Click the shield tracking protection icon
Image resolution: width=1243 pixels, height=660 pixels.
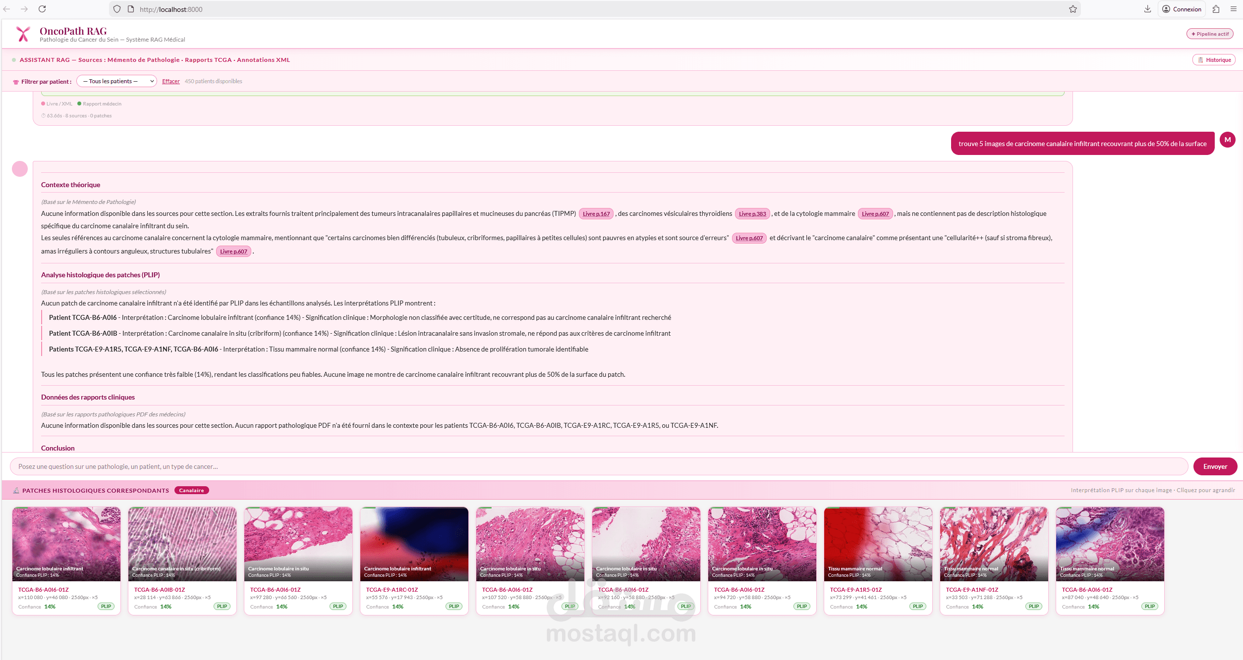point(117,9)
